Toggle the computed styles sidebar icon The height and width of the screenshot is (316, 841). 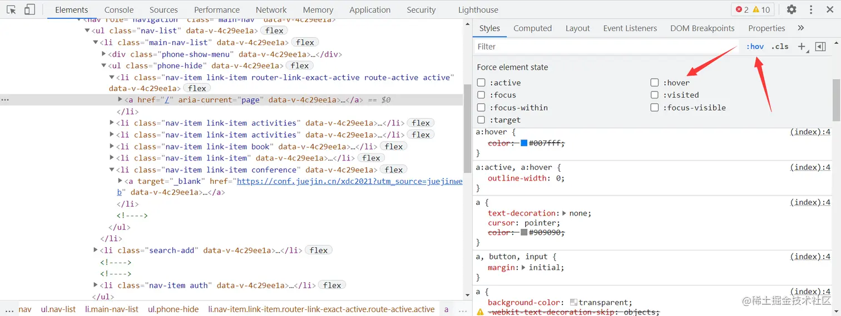(x=820, y=47)
